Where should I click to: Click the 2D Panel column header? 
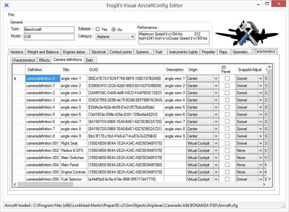pyautogui.click(x=227, y=70)
